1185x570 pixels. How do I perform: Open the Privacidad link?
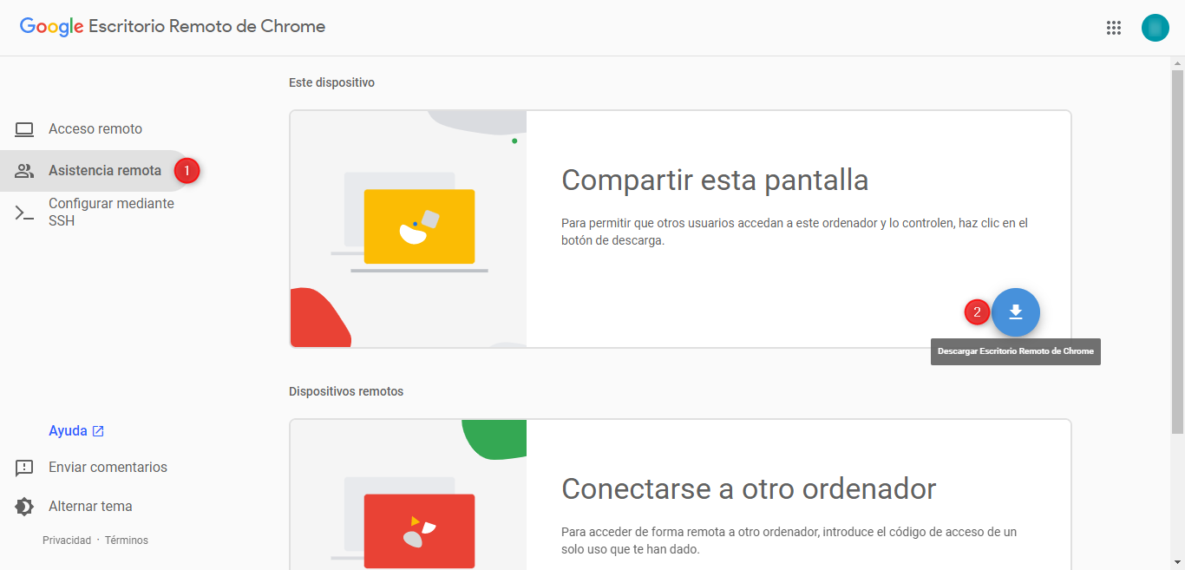(67, 541)
